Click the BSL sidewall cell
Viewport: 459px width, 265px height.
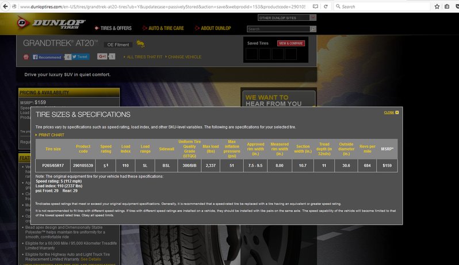pyautogui.click(x=166, y=166)
